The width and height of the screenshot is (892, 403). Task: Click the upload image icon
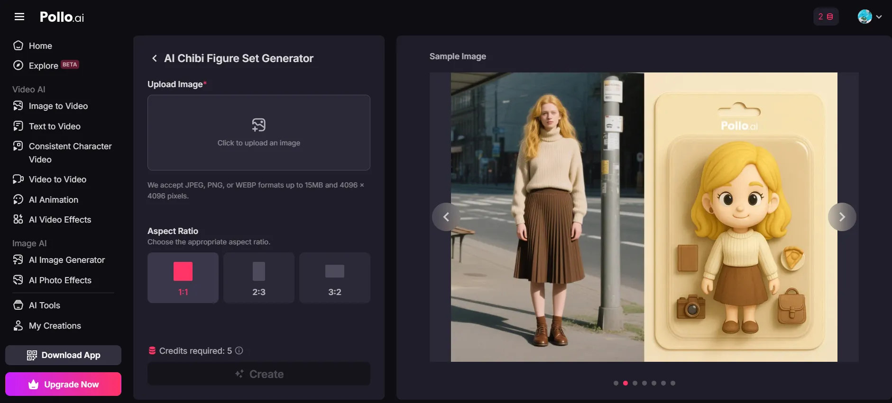(258, 125)
